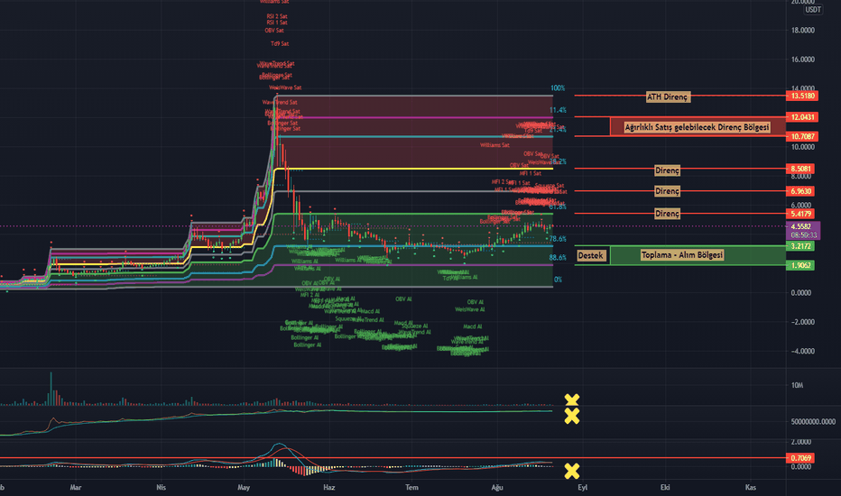
Task: Open the USDT currency label
Action: click(x=813, y=10)
